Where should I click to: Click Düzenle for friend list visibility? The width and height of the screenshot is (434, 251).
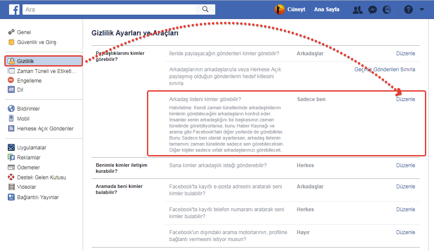[x=405, y=99]
